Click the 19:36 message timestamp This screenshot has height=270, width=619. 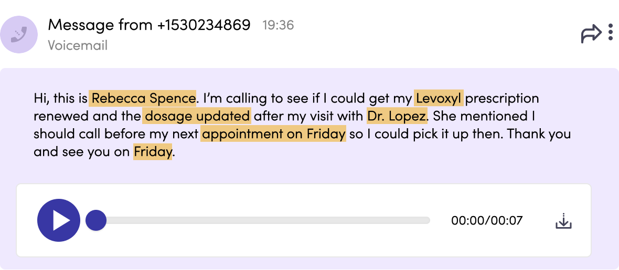click(278, 25)
